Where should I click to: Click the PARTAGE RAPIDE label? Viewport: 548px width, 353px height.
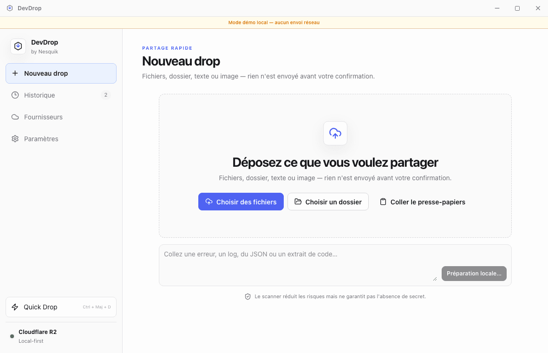point(167,48)
